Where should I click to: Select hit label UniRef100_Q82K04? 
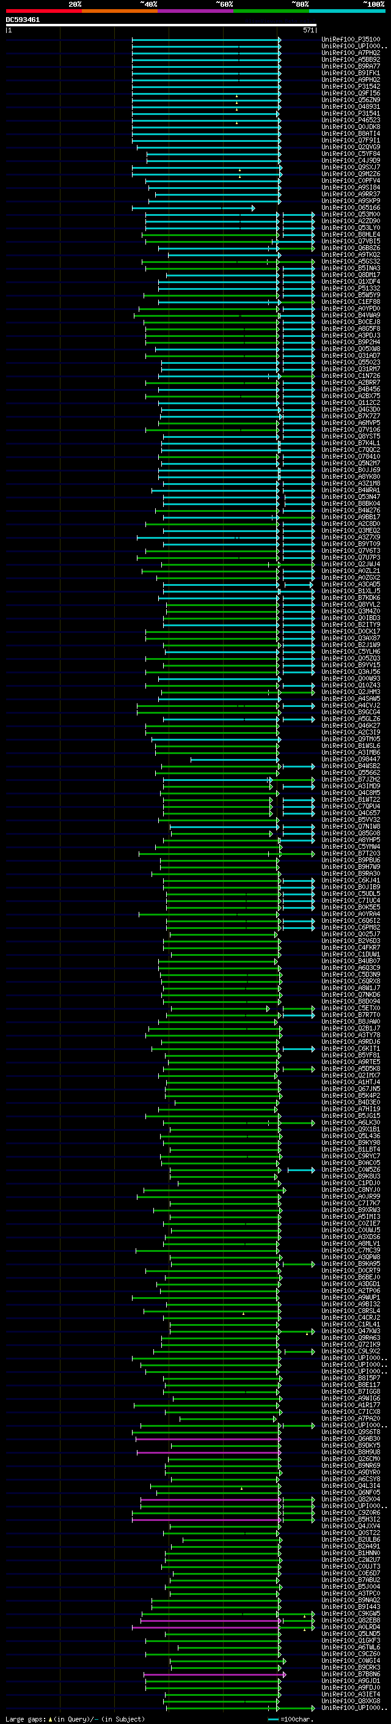tap(350, 1499)
